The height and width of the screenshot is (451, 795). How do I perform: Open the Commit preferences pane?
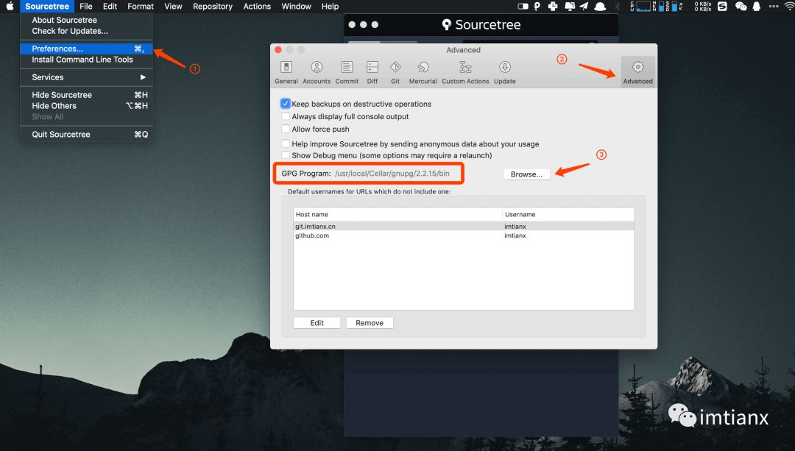[347, 72]
